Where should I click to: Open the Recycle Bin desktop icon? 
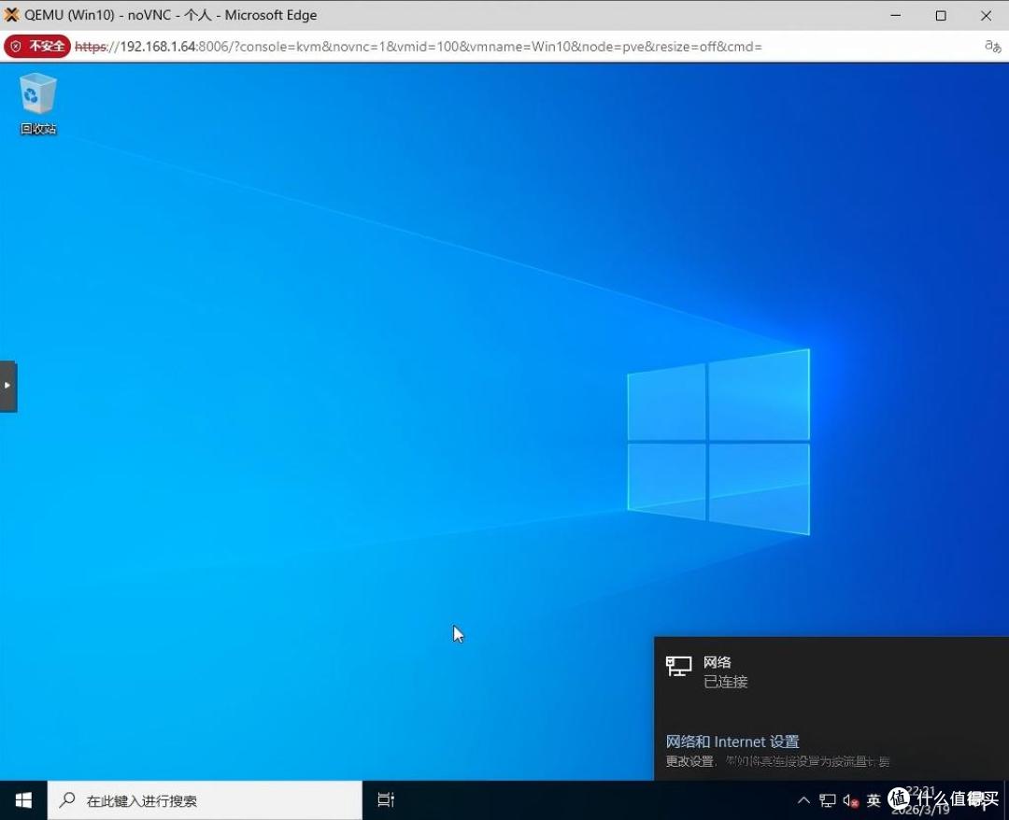click(38, 104)
